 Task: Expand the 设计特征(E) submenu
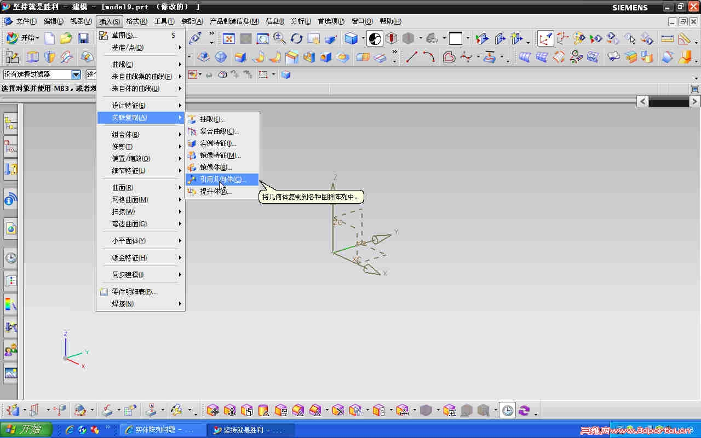click(x=141, y=106)
